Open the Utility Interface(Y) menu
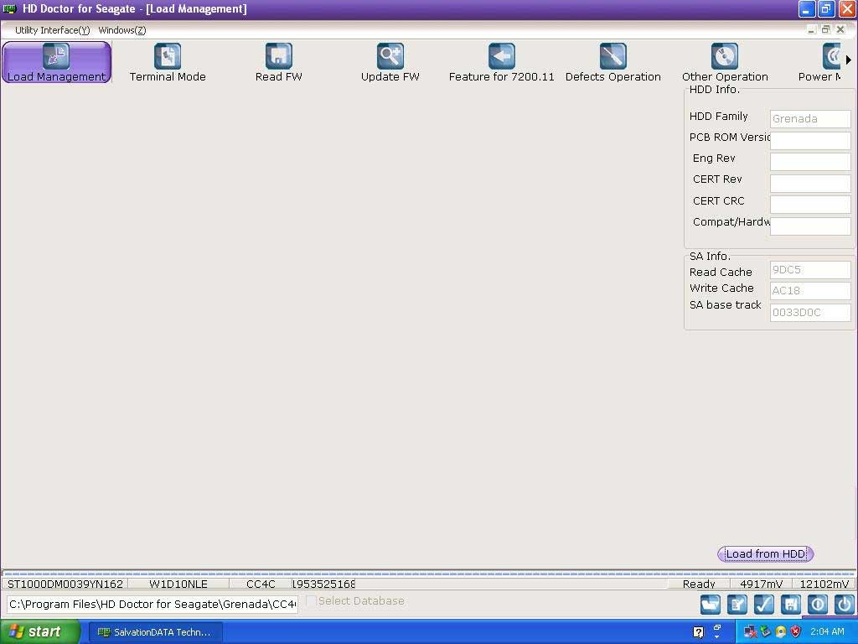The image size is (858, 644). click(53, 30)
